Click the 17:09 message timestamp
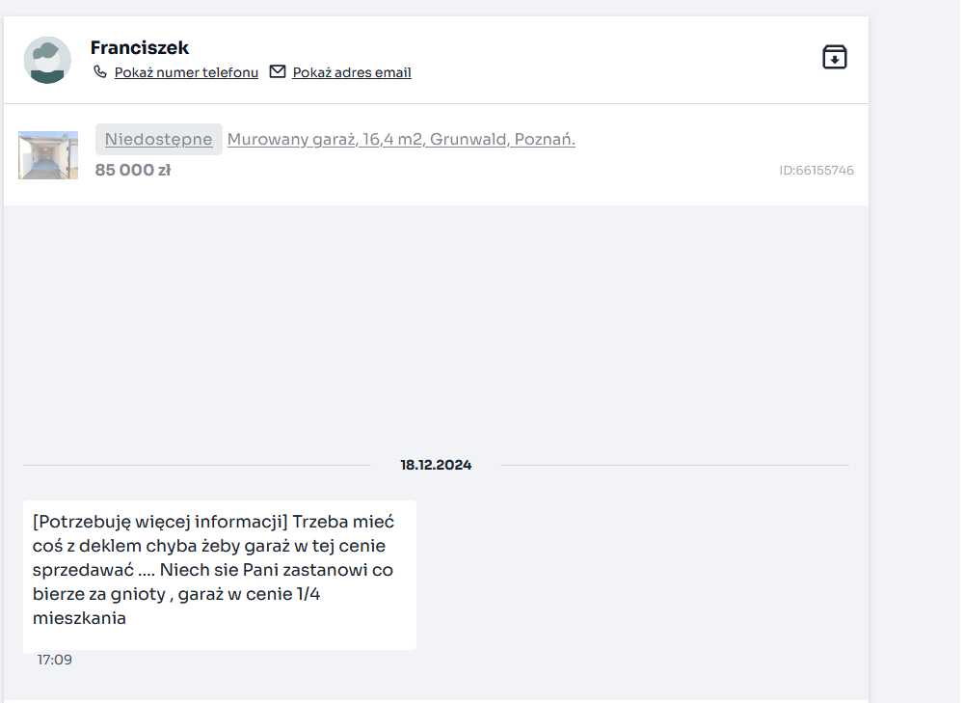Image resolution: width=964 pixels, height=703 pixels. (x=55, y=660)
